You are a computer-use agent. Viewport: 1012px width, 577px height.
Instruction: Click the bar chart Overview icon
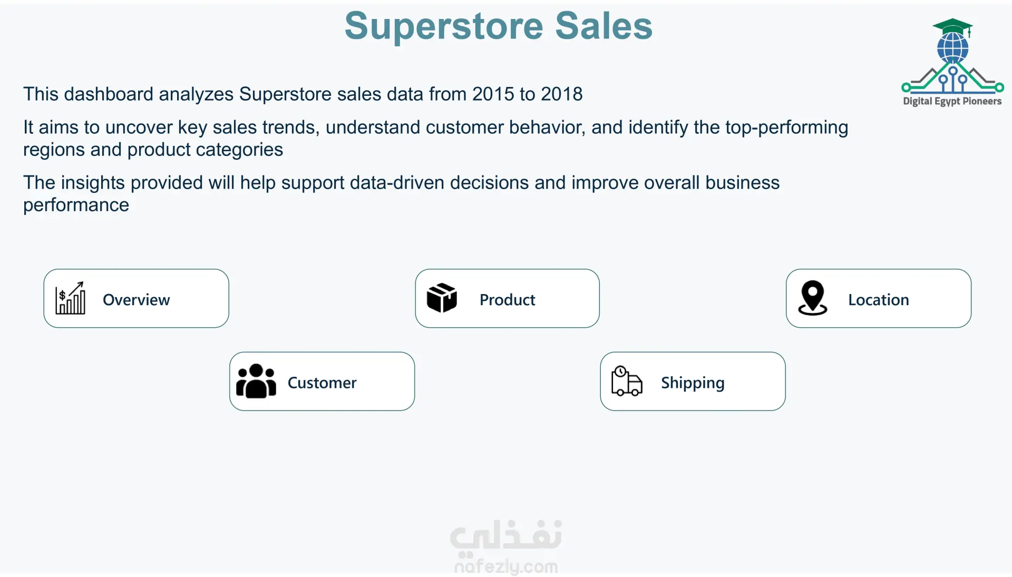[70, 298]
